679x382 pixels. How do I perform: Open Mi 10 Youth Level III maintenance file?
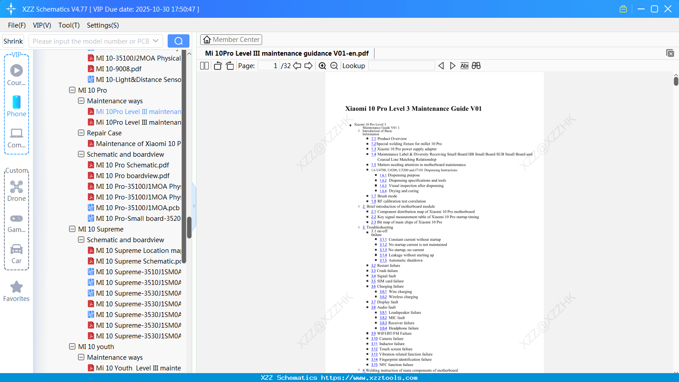(138, 368)
